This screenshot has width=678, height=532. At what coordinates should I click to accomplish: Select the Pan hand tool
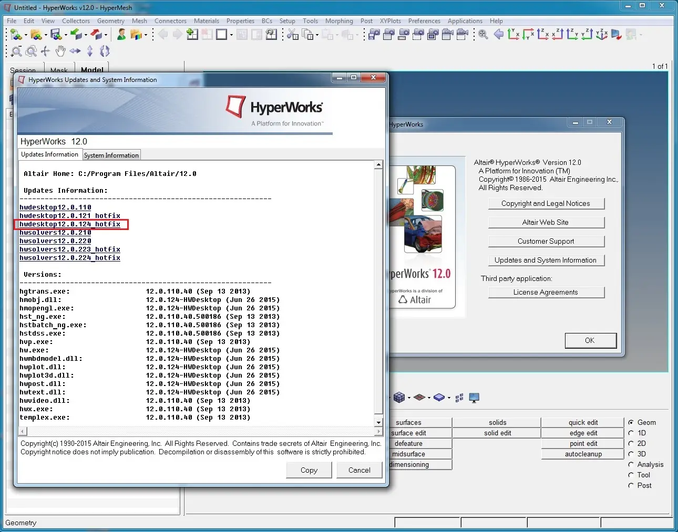pyautogui.click(x=60, y=51)
